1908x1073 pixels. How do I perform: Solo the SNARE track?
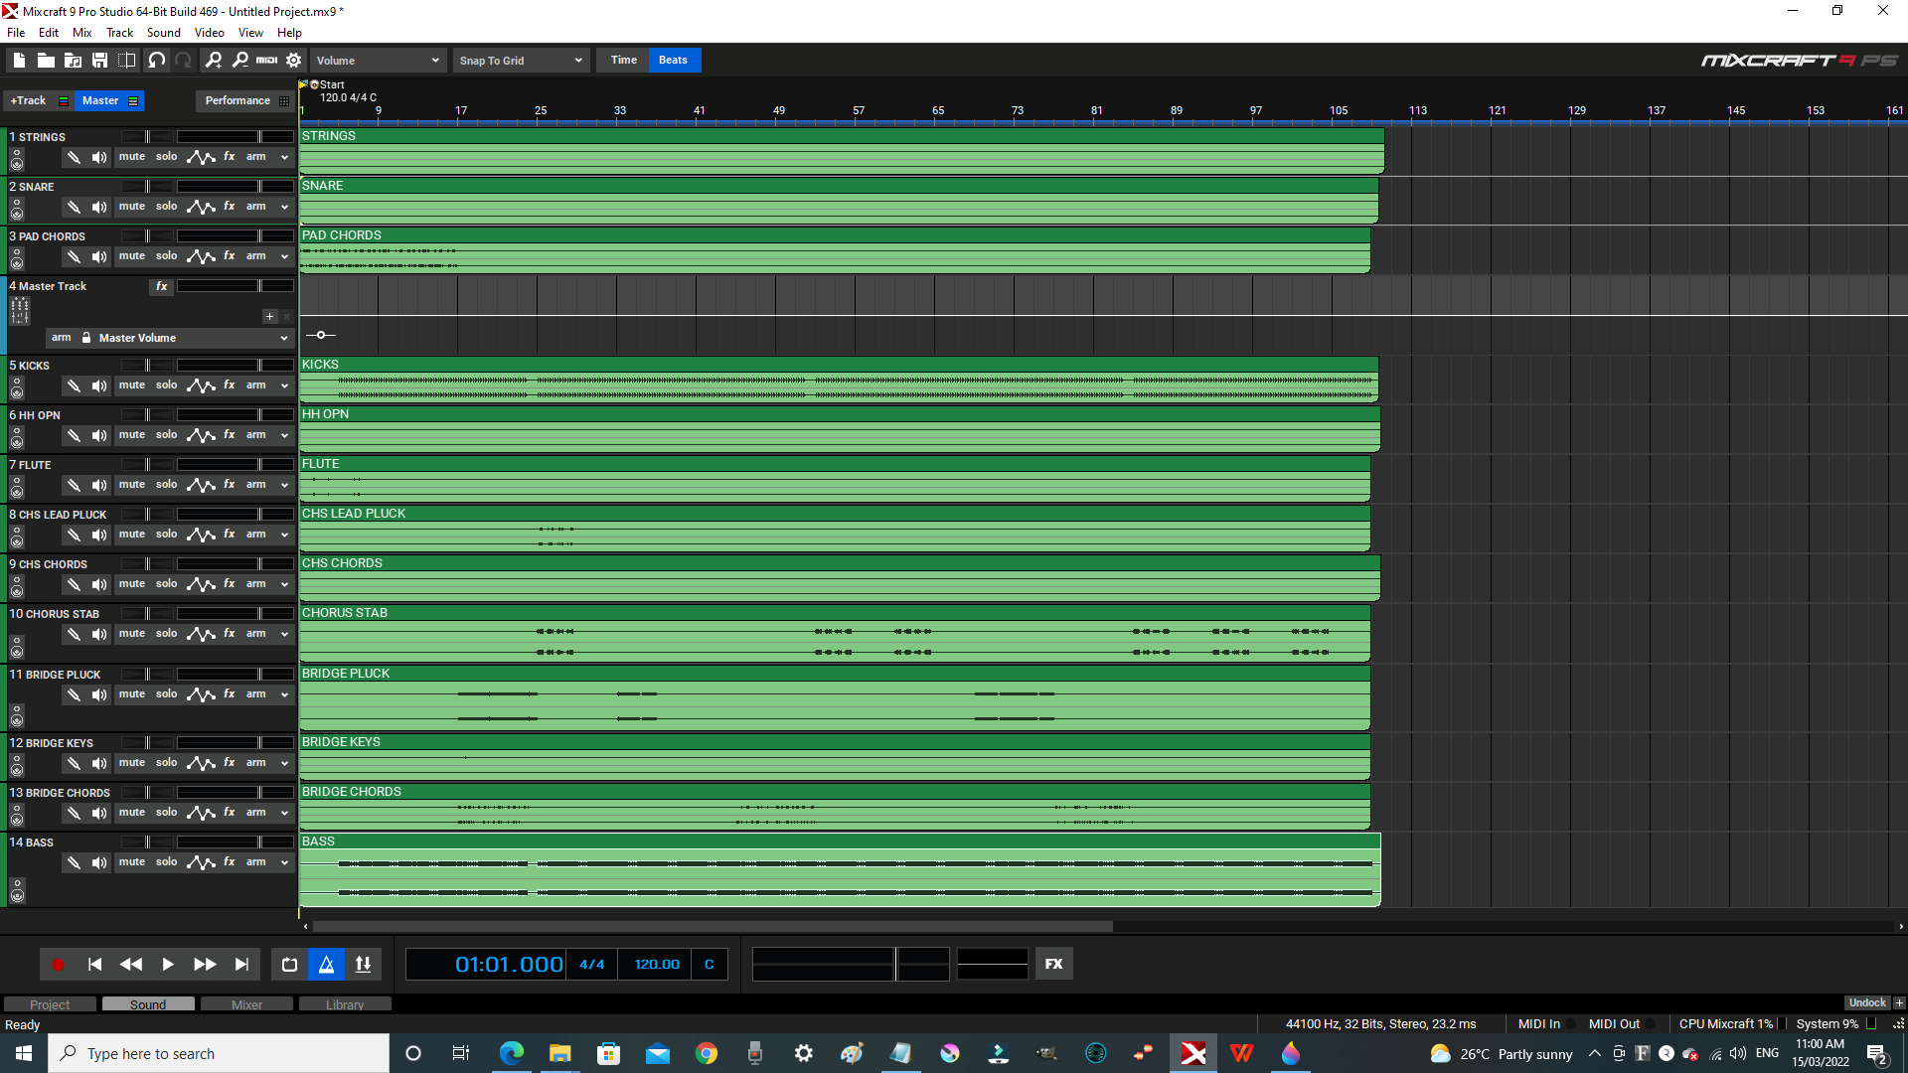point(167,207)
